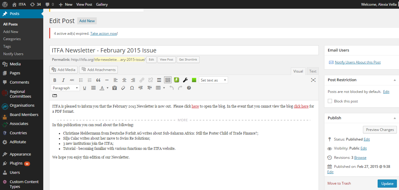This screenshot has width=399, height=190.
Task: Browse post revisions
Action: pos(360,158)
